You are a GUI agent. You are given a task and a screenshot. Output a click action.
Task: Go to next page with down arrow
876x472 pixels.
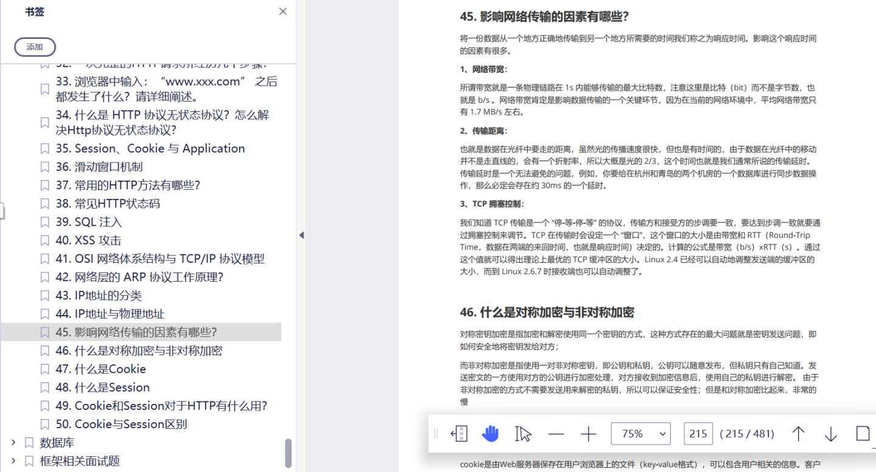click(x=830, y=434)
